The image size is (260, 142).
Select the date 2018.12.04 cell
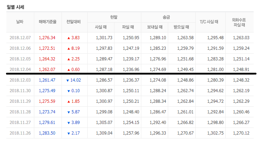[20, 70]
